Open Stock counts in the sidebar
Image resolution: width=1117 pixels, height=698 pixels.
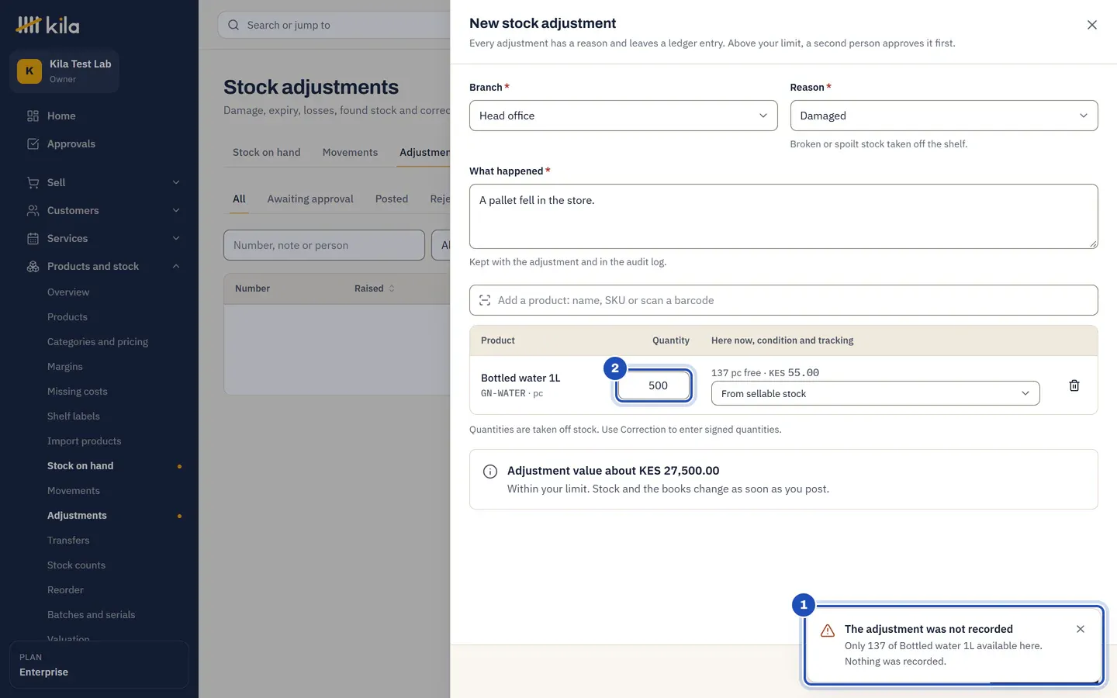click(x=76, y=565)
